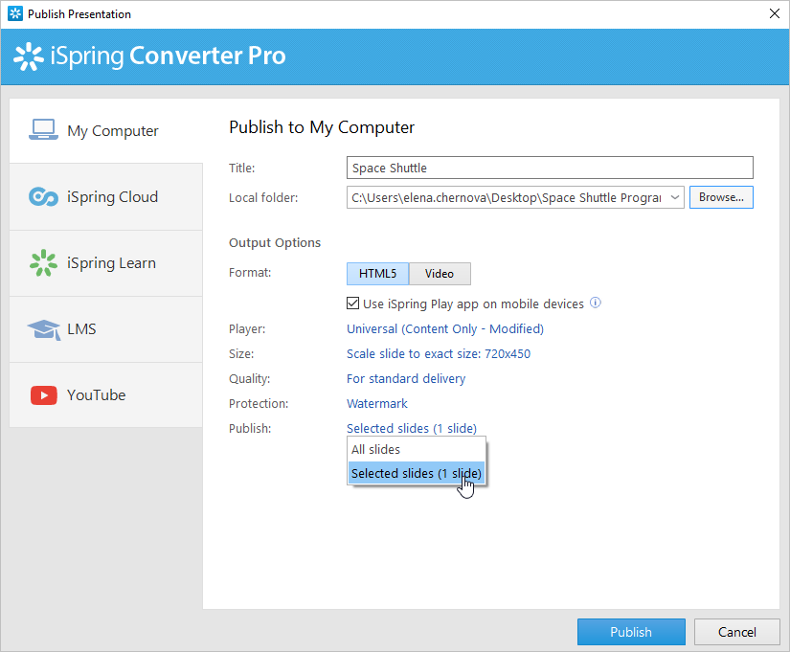This screenshot has height=652, width=790.
Task: Open the Selected slides publish dropdown link
Action: [x=411, y=428]
